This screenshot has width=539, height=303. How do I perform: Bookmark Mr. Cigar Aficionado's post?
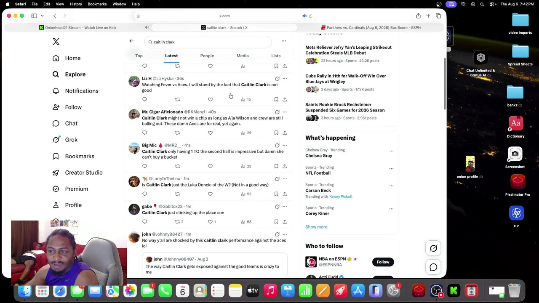coord(276,133)
